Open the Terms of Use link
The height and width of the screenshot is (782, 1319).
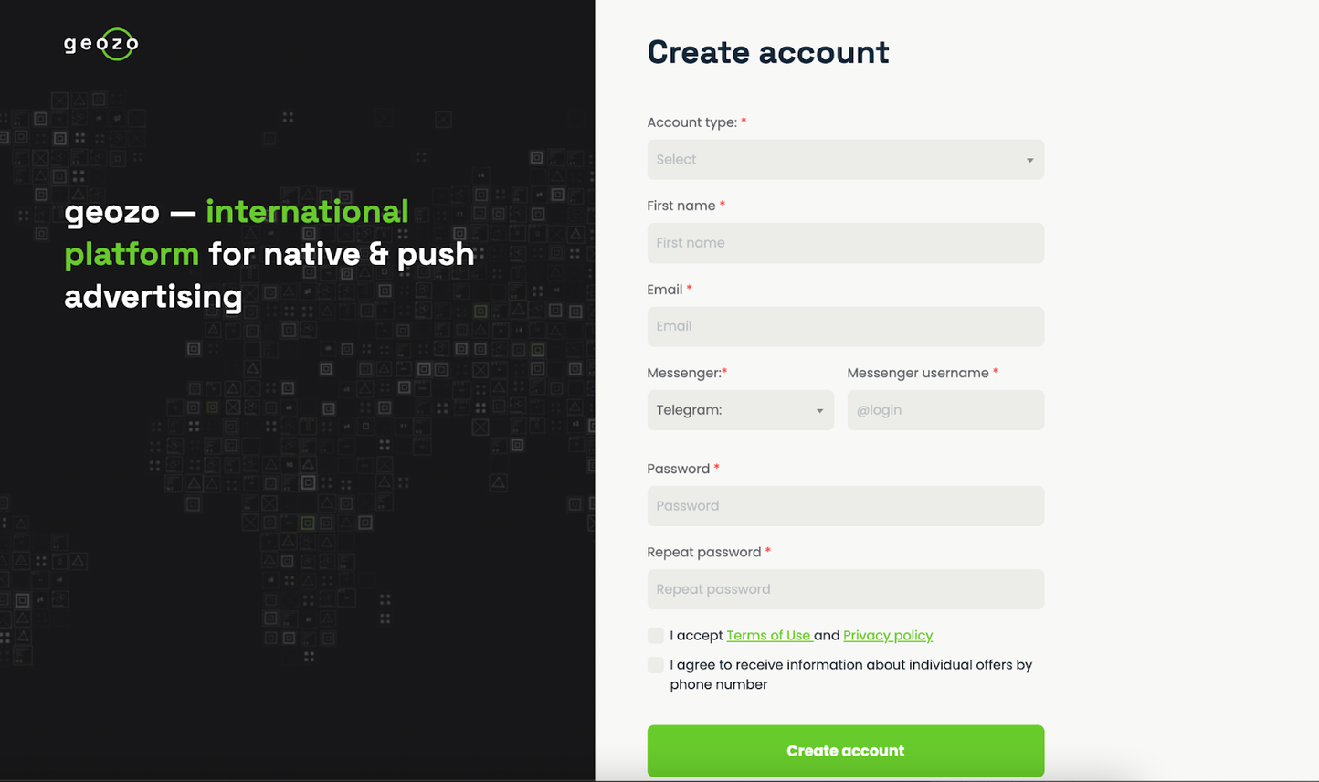[x=768, y=636]
